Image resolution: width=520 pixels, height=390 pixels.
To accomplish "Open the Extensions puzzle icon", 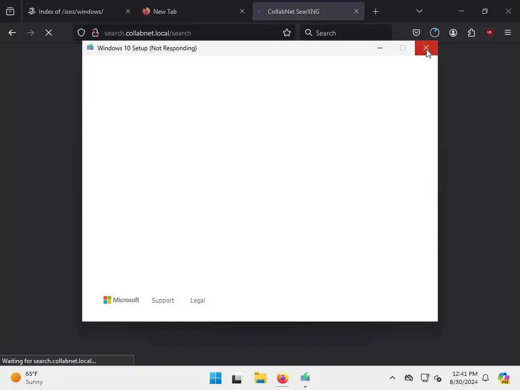I will point(471,33).
